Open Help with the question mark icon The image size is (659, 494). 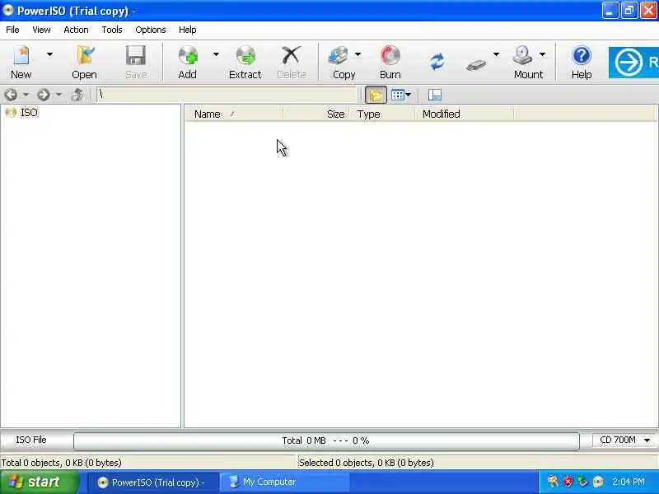coord(582,55)
